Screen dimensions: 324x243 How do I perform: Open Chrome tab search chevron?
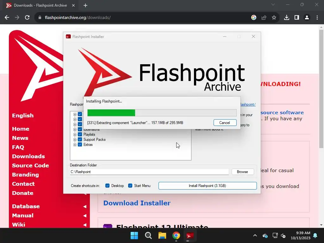[x=273, y=4]
